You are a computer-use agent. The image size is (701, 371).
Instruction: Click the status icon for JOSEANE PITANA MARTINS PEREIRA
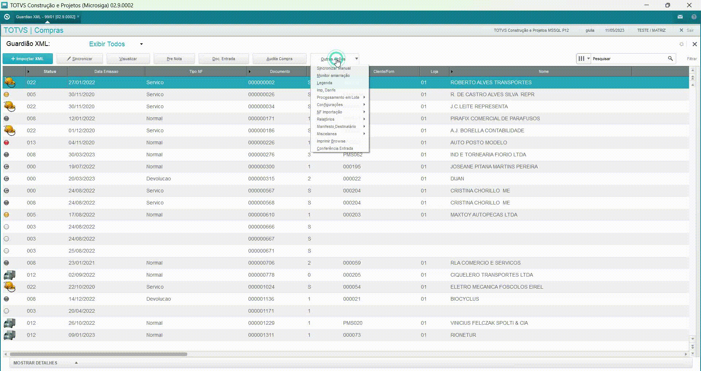[6, 167]
